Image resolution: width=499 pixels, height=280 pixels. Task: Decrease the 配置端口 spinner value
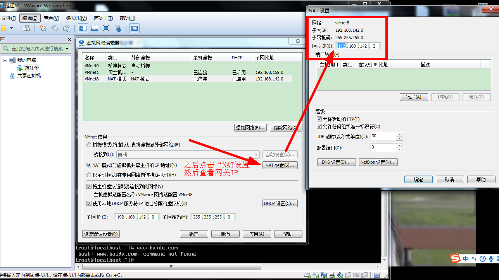(x=400, y=149)
